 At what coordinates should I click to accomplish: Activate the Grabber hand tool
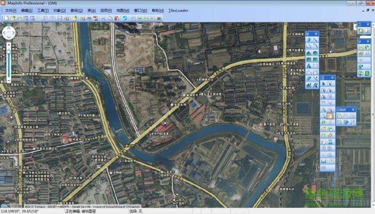click(330, 116)
